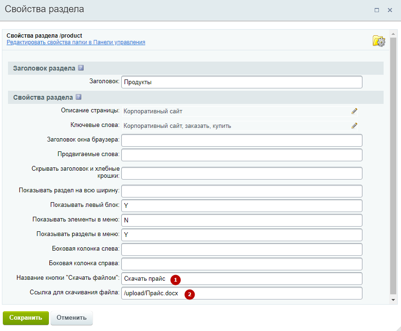This screenshot has height=331, width=401.
Task: Open Редактировать свойства папки в Панели управления link
Action: pos(76,42)
